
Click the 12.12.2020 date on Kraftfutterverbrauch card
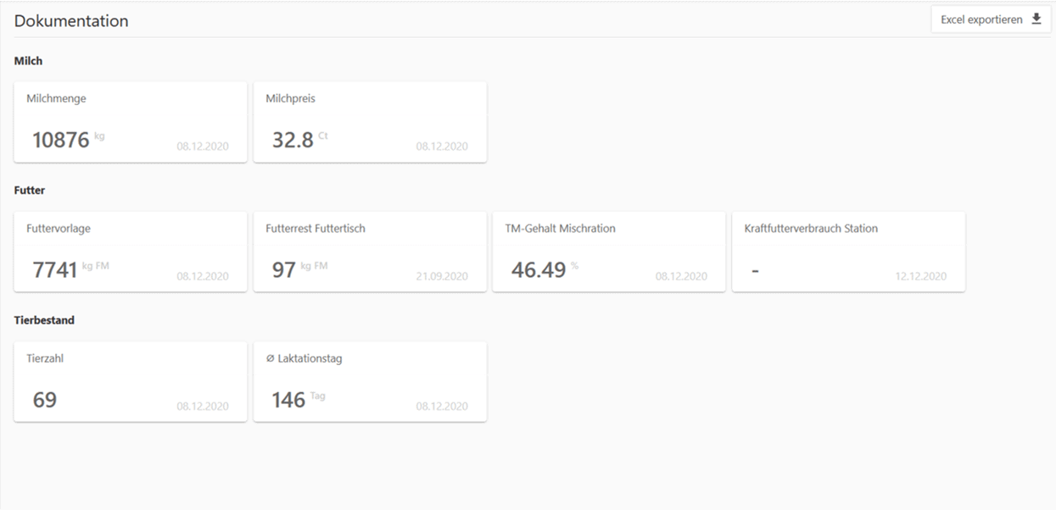pos(920,276)
